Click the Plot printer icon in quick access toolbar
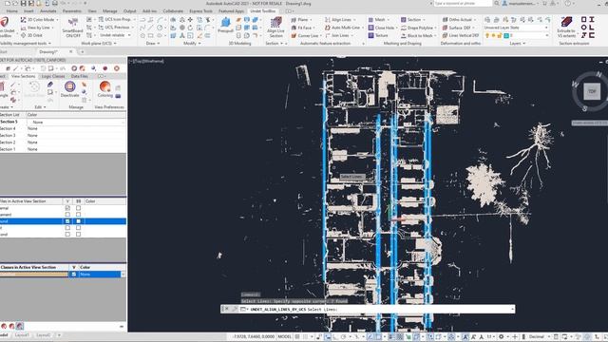The width and height of the screenshot is (608, 342). click(55, 3)
